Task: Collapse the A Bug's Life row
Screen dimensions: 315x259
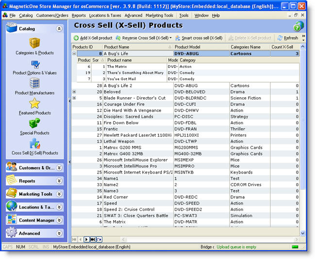Action: tap(74, 54)
